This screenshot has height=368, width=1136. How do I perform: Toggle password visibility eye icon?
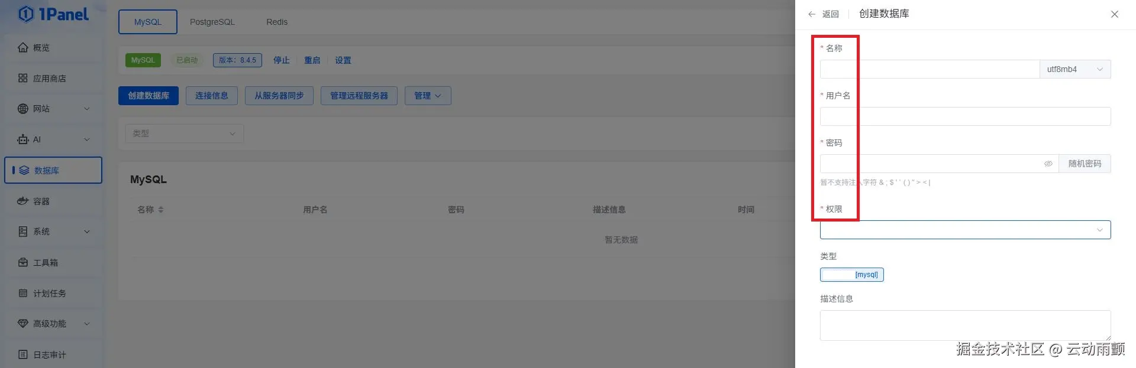(x=1048, y=164)
